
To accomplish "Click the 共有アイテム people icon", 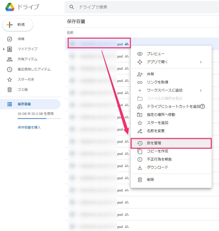I will [x=10, y=59].
